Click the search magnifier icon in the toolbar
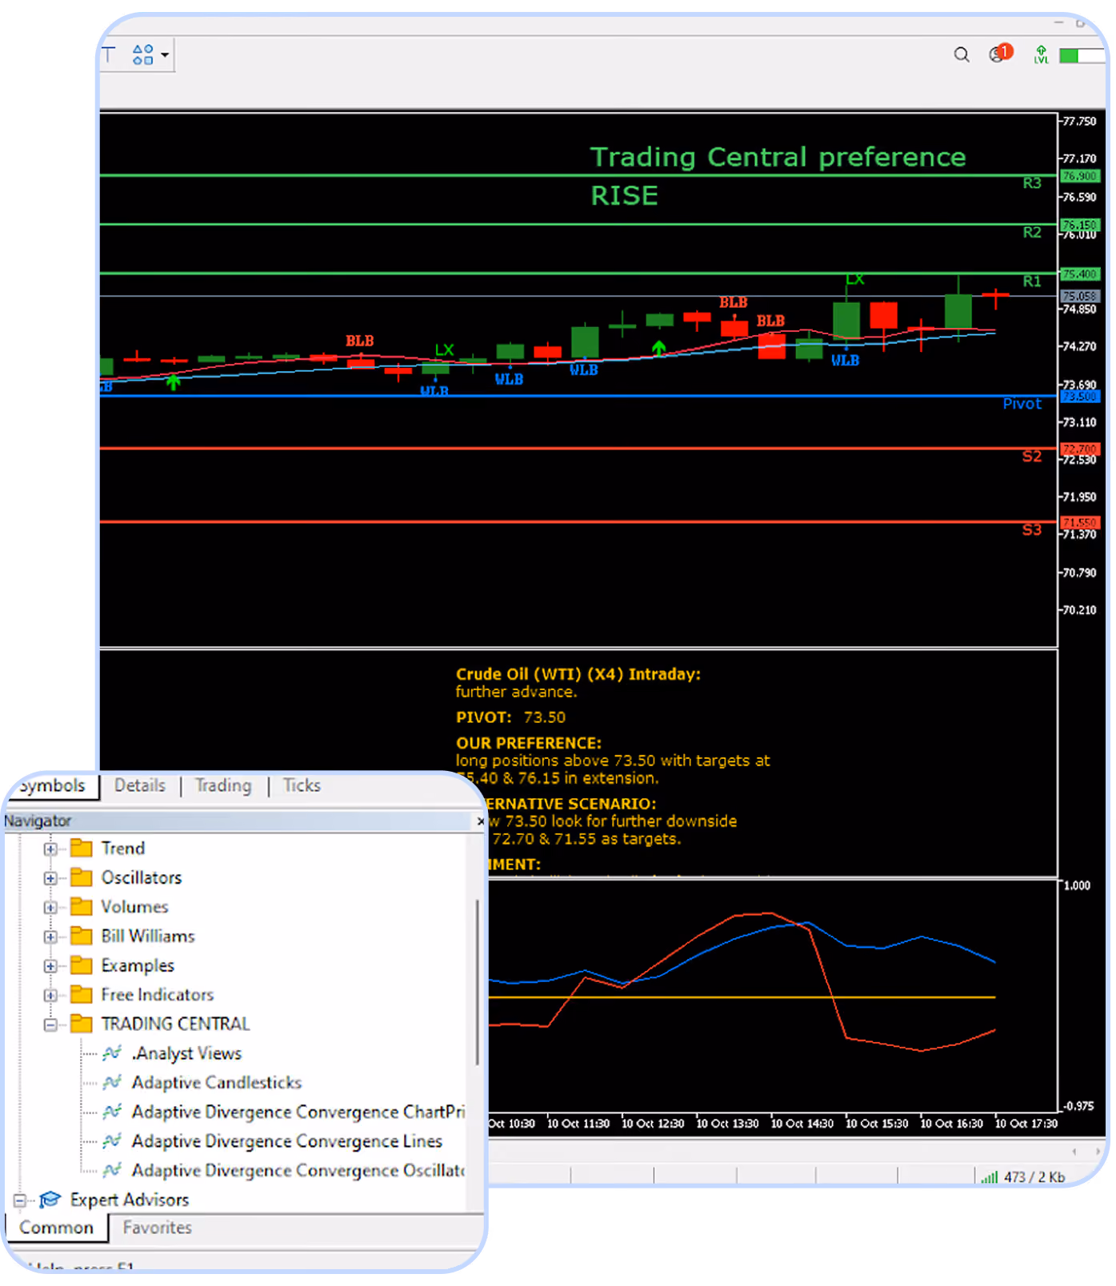1116x1286 pixels. [x=962, y=54]
